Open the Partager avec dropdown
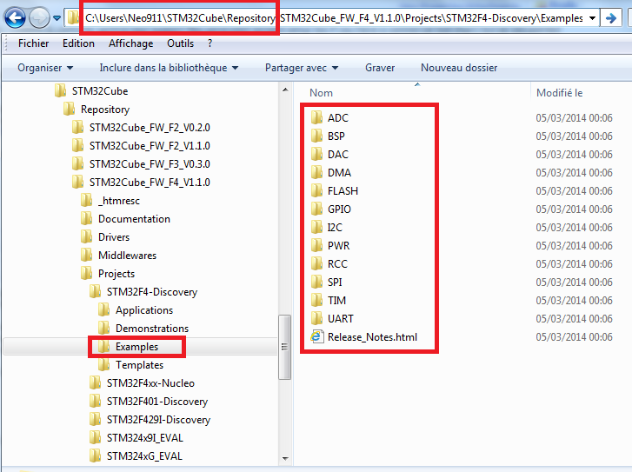 click(302, 68)
